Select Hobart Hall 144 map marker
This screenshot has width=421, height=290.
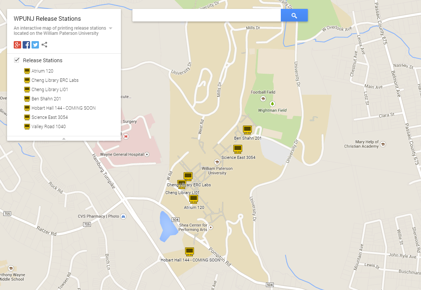(x=189, y=252)
